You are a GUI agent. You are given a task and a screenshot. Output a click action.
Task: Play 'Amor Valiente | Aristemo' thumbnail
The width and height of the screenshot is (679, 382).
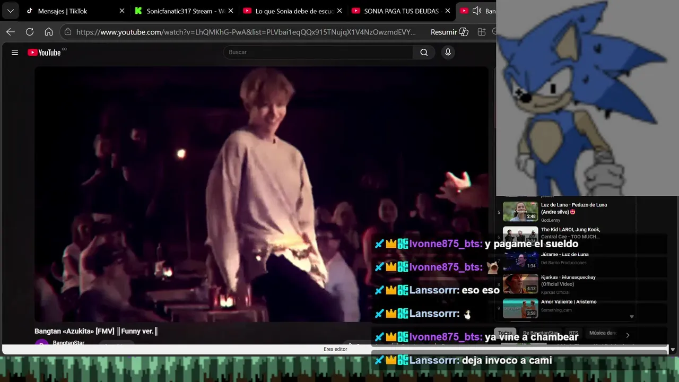pyautogui.click(x=520, y=308)
